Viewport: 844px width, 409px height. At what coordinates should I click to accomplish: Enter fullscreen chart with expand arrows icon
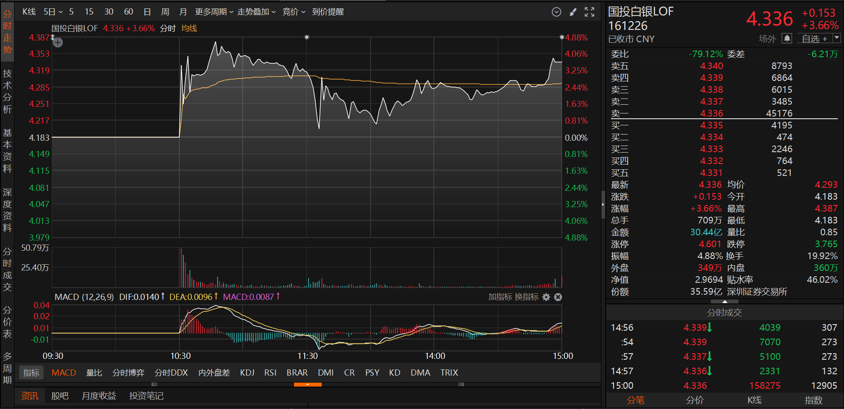[x=589, y=12]
